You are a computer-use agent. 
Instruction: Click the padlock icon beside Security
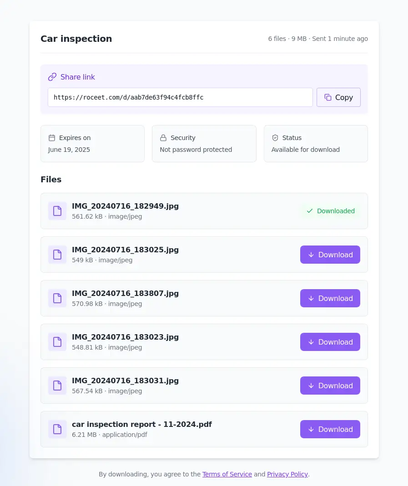point(163,138)
